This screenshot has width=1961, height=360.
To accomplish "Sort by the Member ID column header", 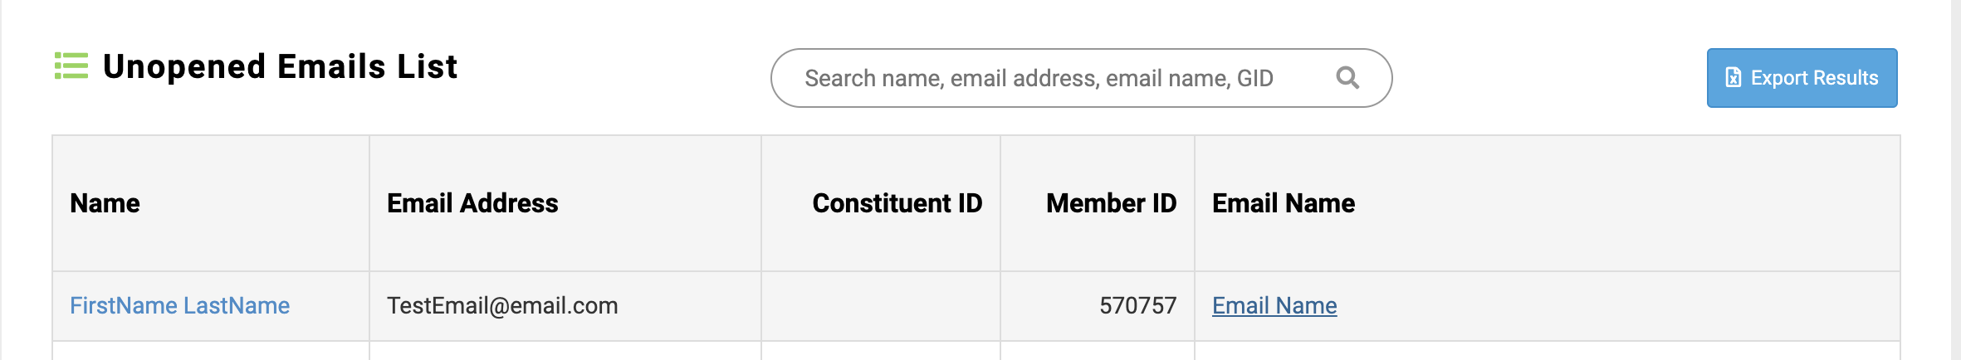I will tap(1111, 203).
